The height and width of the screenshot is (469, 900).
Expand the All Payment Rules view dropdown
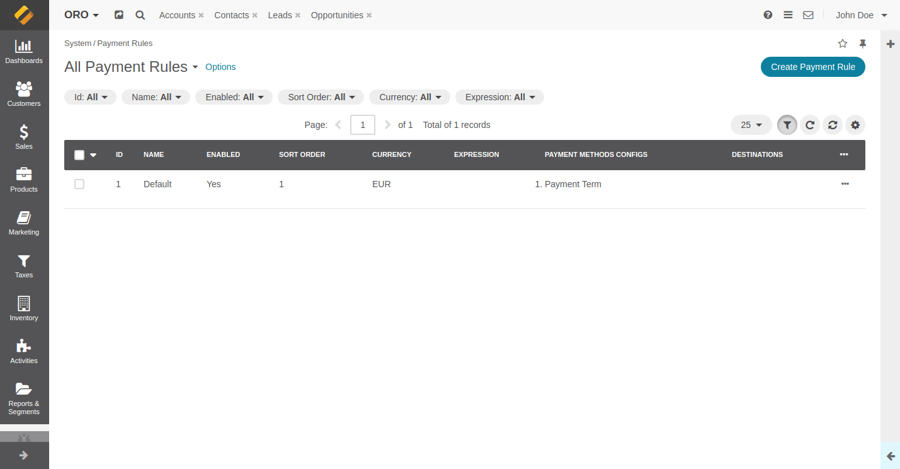(x=195, y=67)
